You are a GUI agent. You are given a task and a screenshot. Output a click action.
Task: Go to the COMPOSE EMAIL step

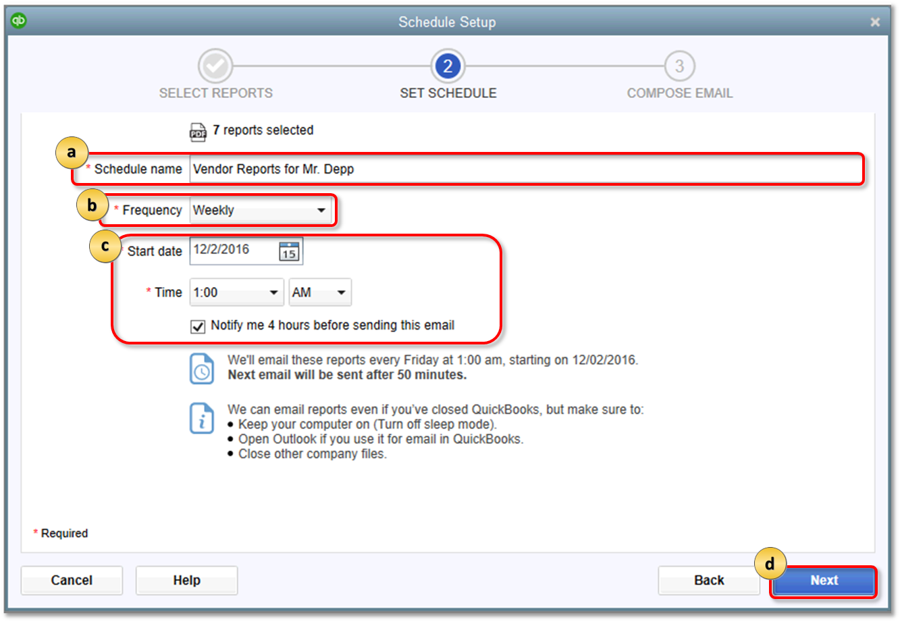pyautogui.click(x=679, y=93)
